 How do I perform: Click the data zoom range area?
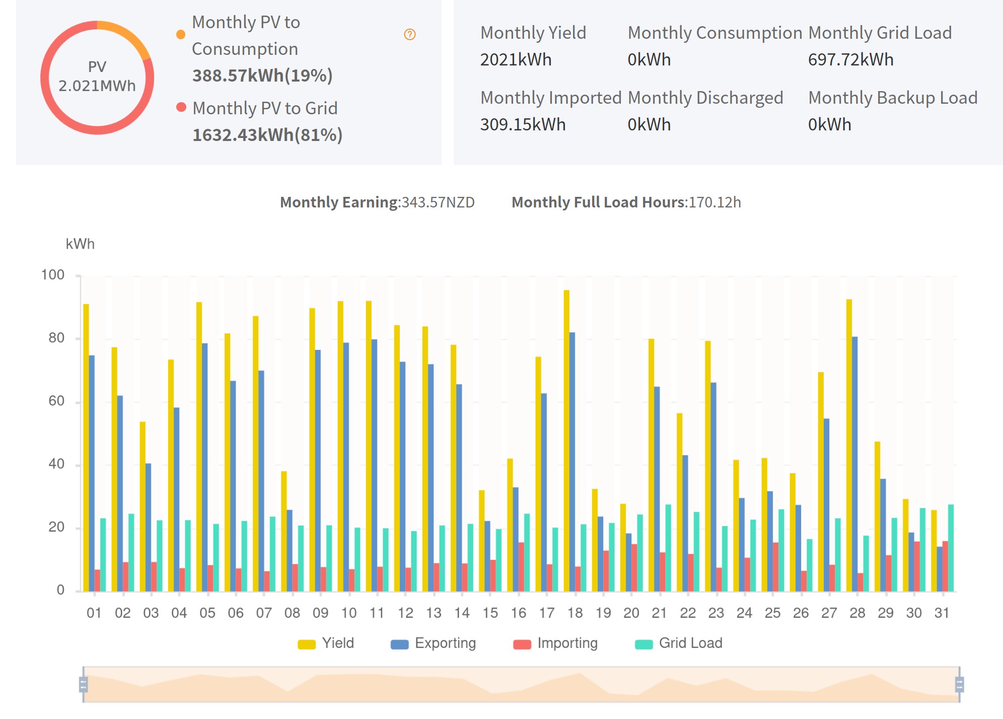pos(521,685)
